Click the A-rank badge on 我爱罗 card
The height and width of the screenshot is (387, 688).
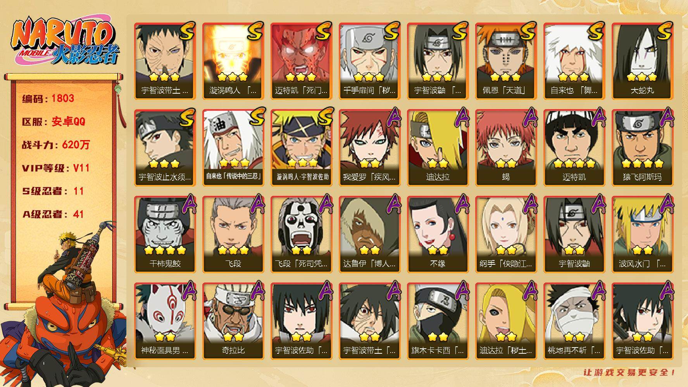tap(393, 117)
